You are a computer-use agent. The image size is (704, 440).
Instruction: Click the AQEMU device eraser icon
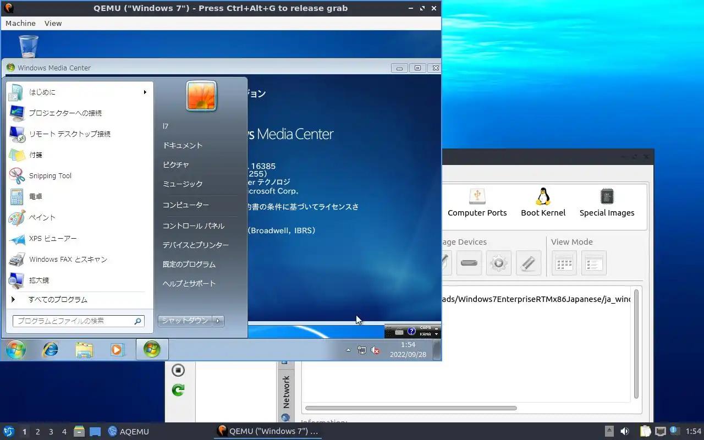tap(528, 263)
